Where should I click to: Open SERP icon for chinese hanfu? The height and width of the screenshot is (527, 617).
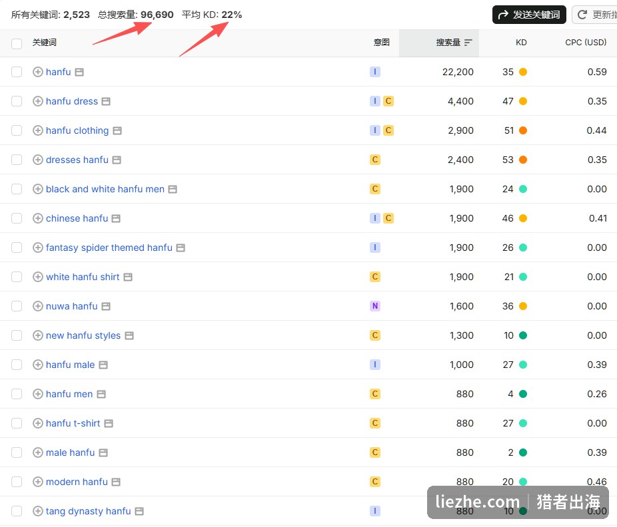[116, 218]
